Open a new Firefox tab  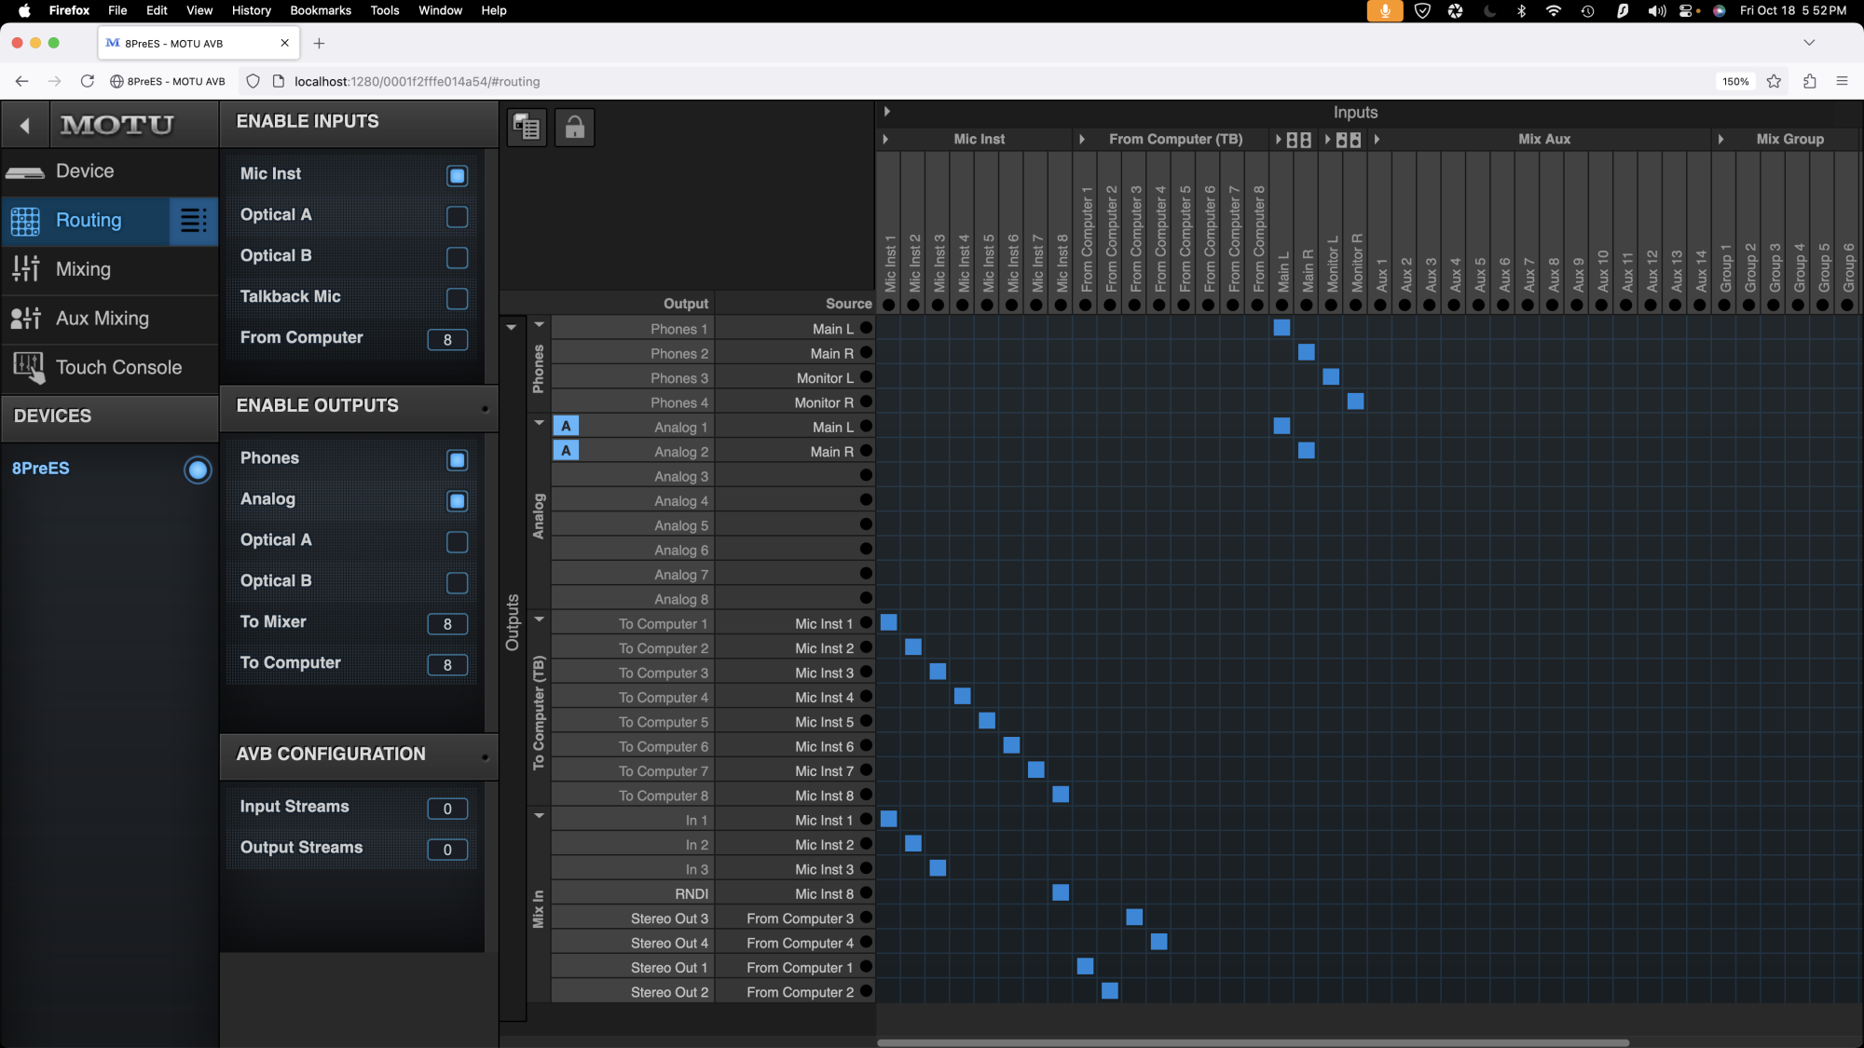(319, 43)
